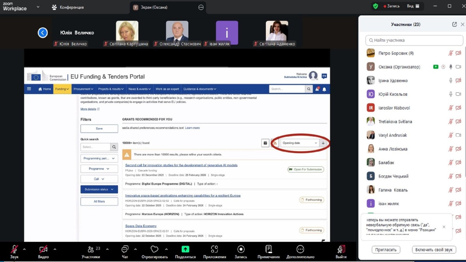This screenshot has width=466, height=262.
Task: Open the Zoom Workplace dropdown arrow
Action: [x=38, y=7]
